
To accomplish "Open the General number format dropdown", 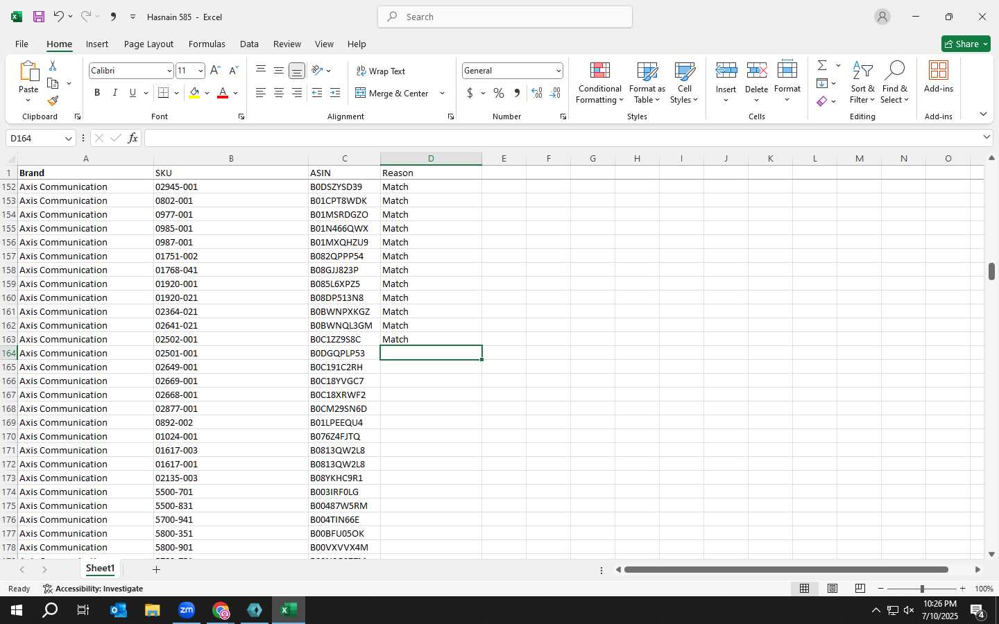I will point(558,71).
